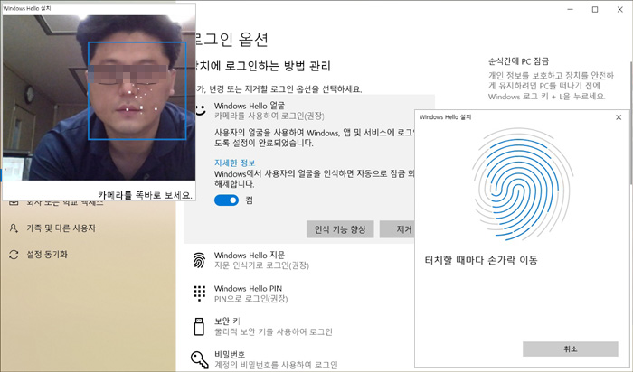Click the 가족 및 다른 사용자 person icon

[x=14, y=228]
